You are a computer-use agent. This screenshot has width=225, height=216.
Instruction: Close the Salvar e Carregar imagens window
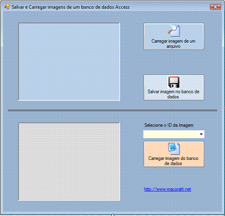tap(215, 7)
